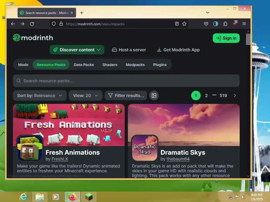Open File Explorer from the taskbar
The width and height of the screenshot is (270, 202).
pos(40,197)
